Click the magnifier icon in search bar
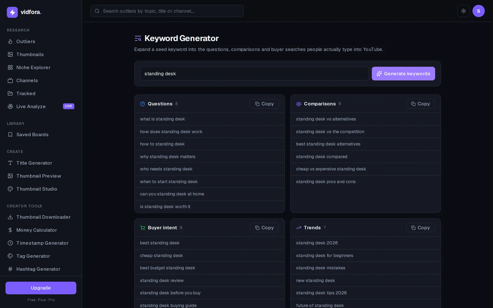The width and height of the screenshot is (493, 308). coord(97,11)
